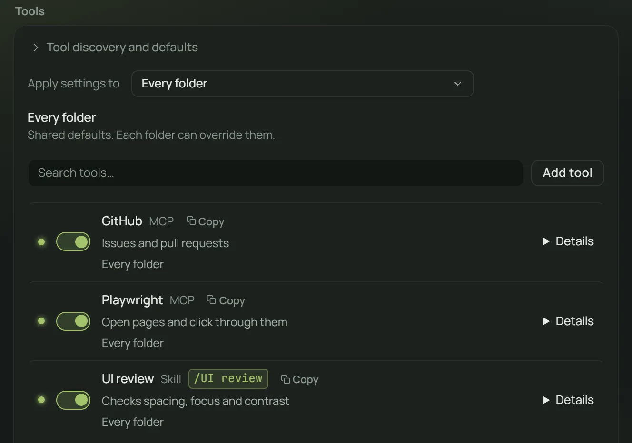Copy the Playwright tool entry

226,300
